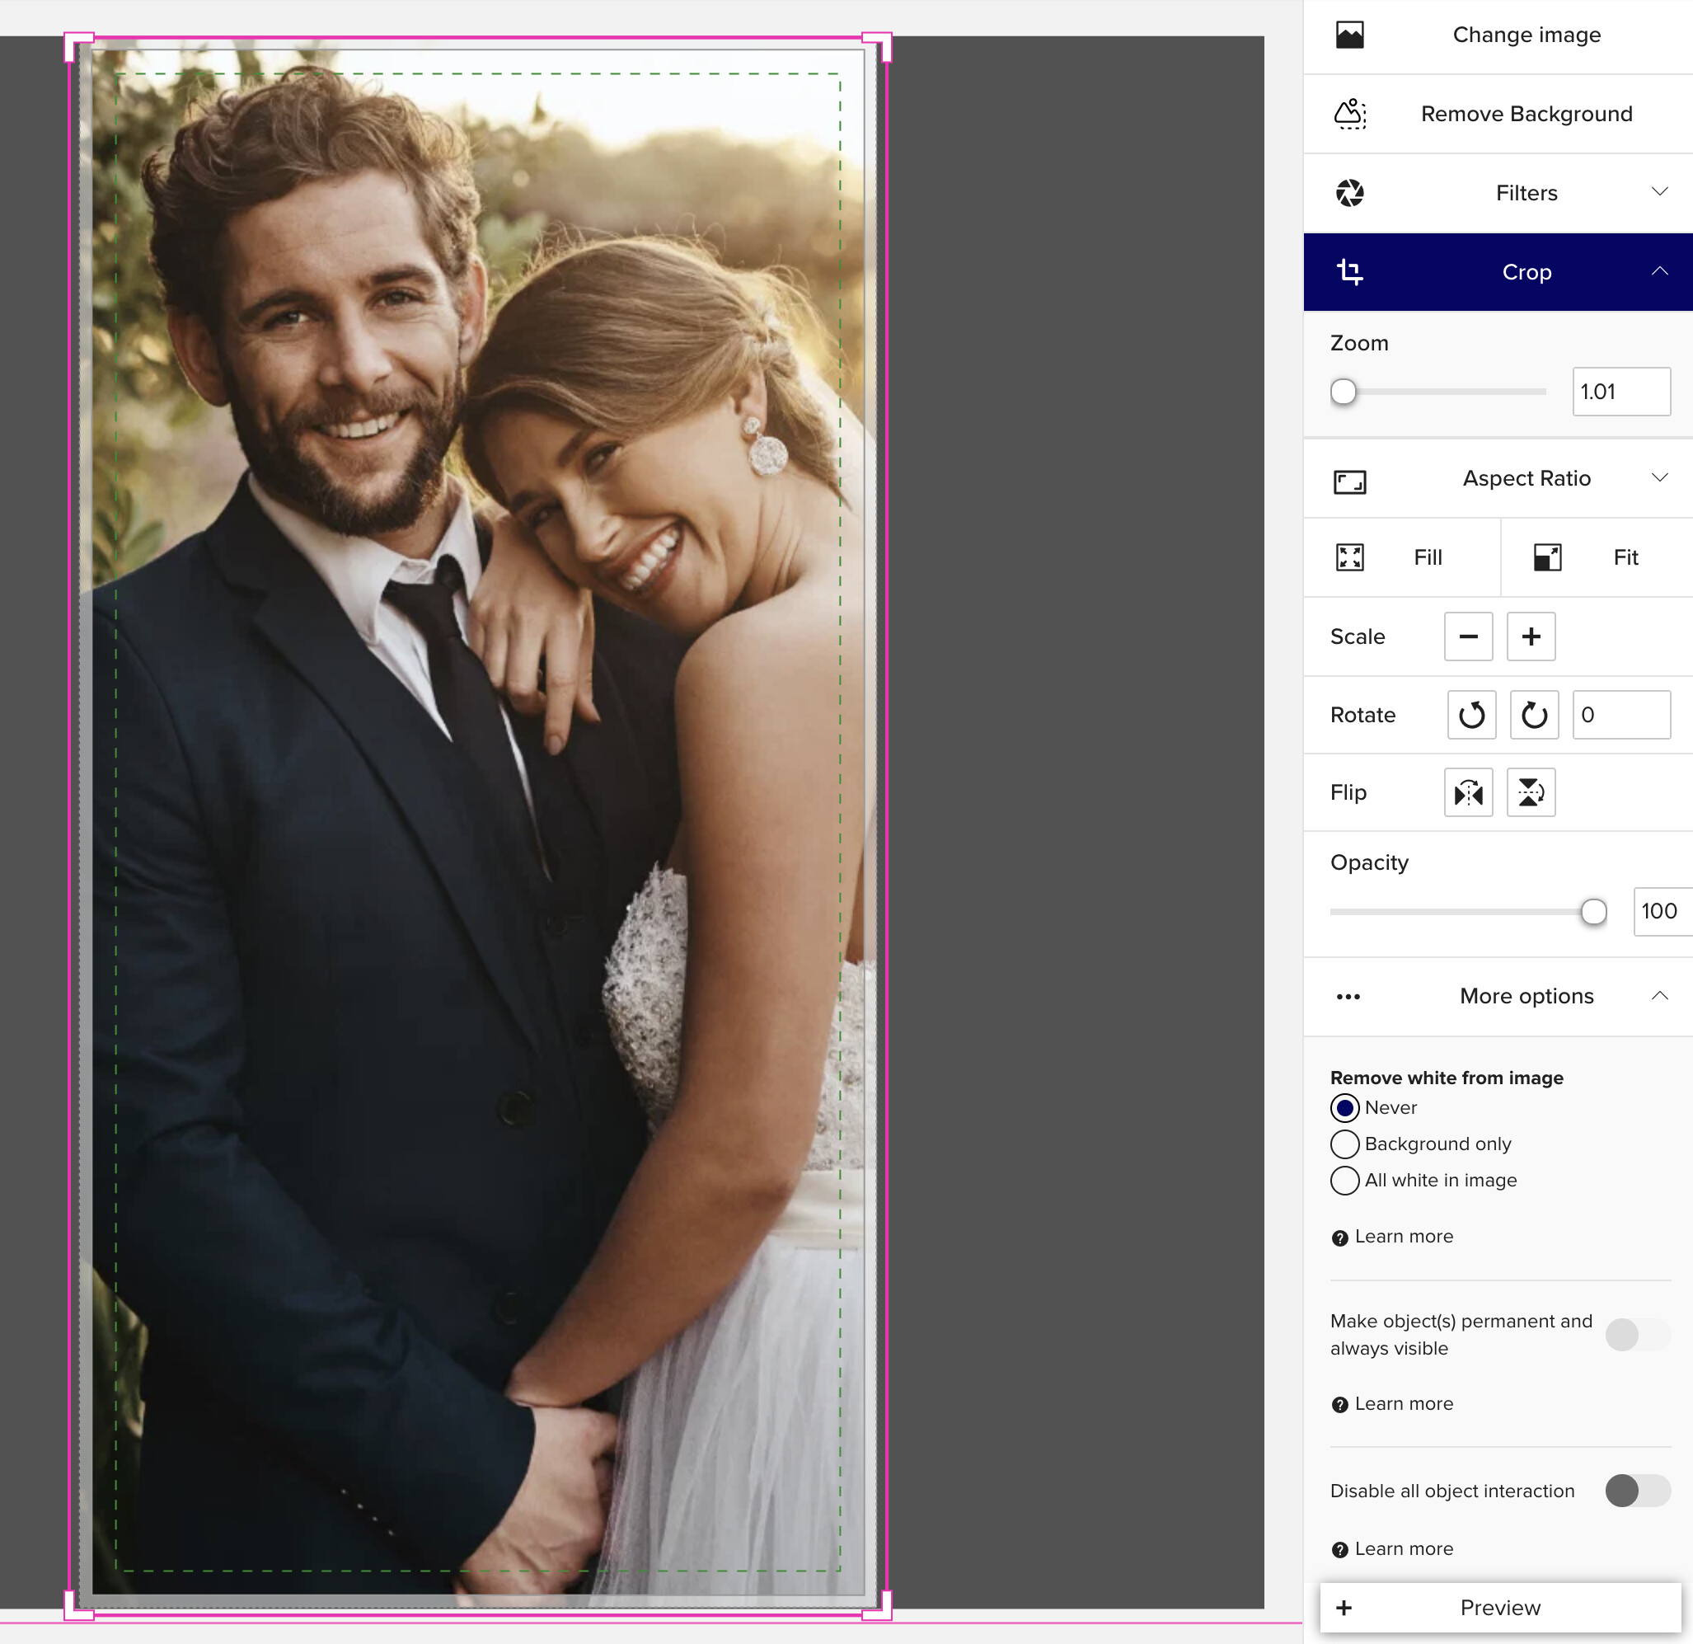Click the Opacity value field 100
1693x1644 pixels.
(x=1662, y=911)
